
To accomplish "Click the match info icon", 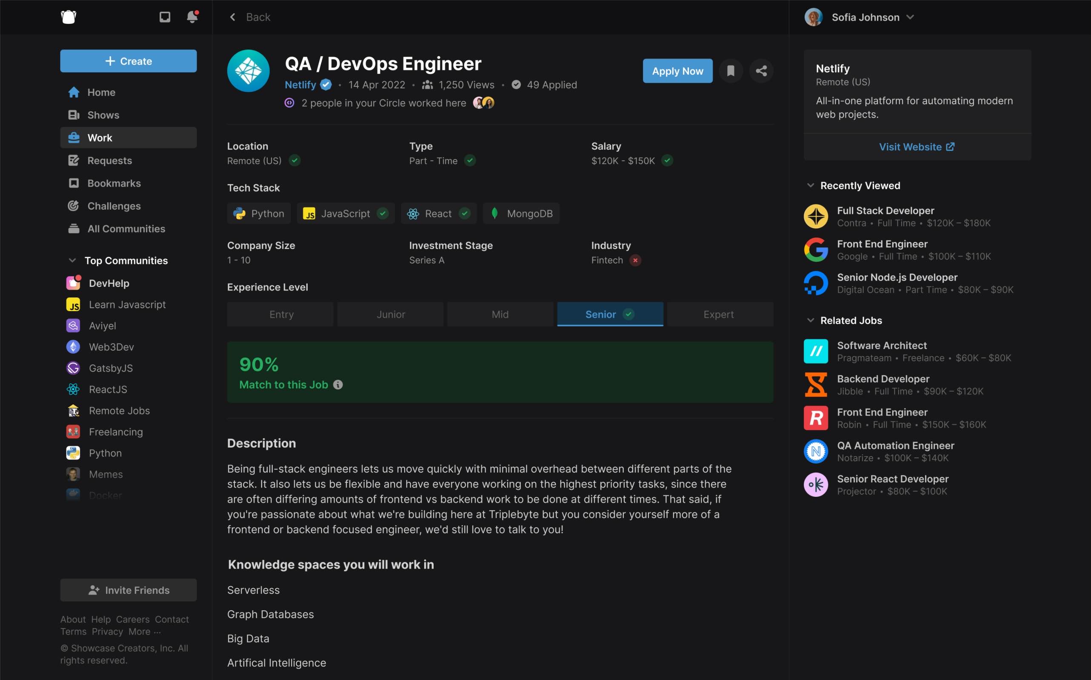I will tap(338, 385).
